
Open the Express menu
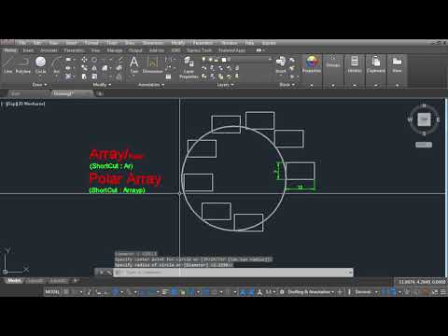(x=269, y=43)
